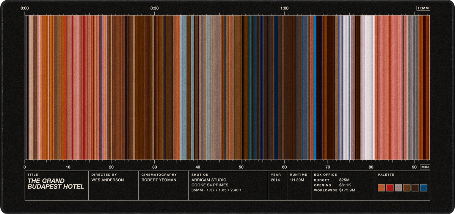
Task: Select the 0 minute axis label
Action: pyautogui.click(x=25, y=167)
